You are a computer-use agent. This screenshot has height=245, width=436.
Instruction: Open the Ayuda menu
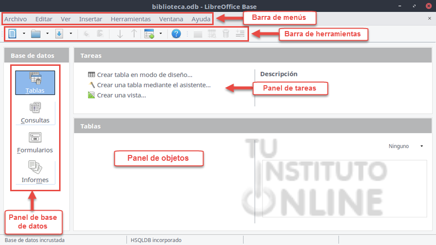click(201, 19)
